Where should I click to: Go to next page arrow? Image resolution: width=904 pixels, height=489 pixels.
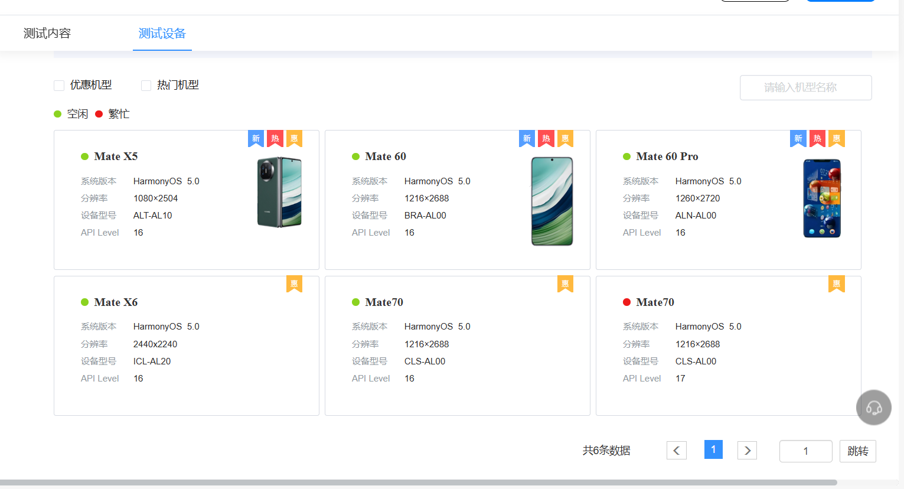747,451
